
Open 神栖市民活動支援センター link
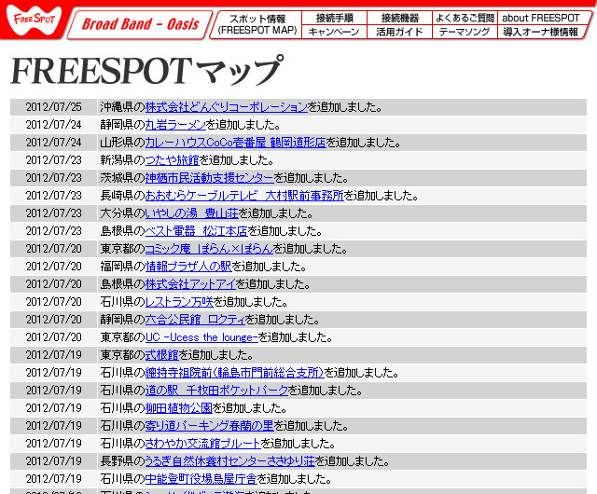tap(209, 178)
